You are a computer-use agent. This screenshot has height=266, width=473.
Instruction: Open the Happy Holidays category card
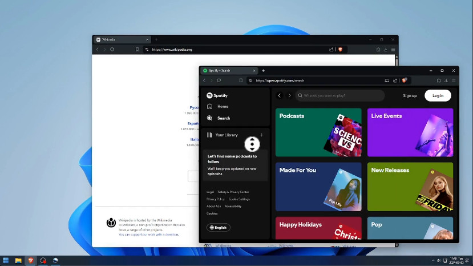pos(318,228)
